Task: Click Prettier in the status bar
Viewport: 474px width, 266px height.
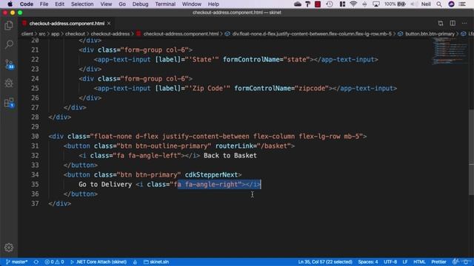Action: (438, 262)
